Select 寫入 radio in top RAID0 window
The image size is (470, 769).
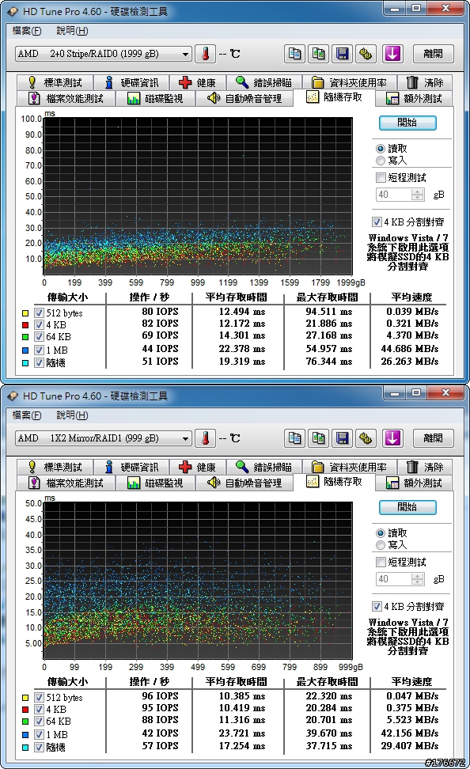click(x=381, y=161)
